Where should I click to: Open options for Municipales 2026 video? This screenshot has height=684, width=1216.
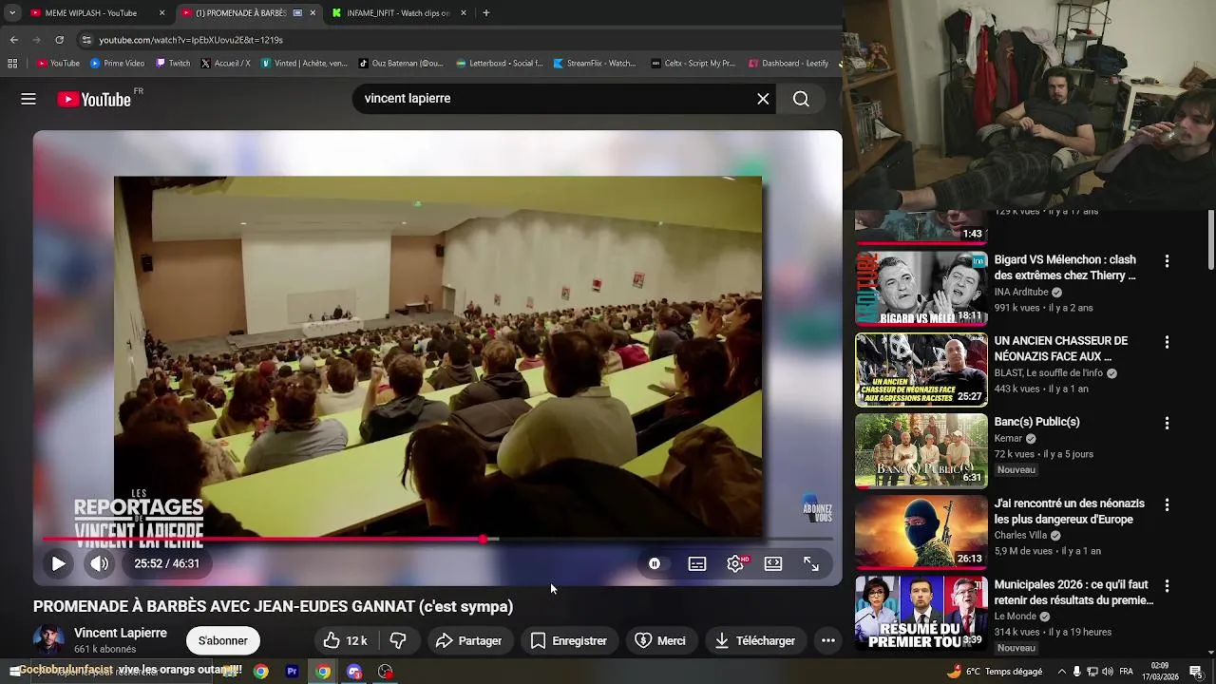click(x=1167, y=586)
